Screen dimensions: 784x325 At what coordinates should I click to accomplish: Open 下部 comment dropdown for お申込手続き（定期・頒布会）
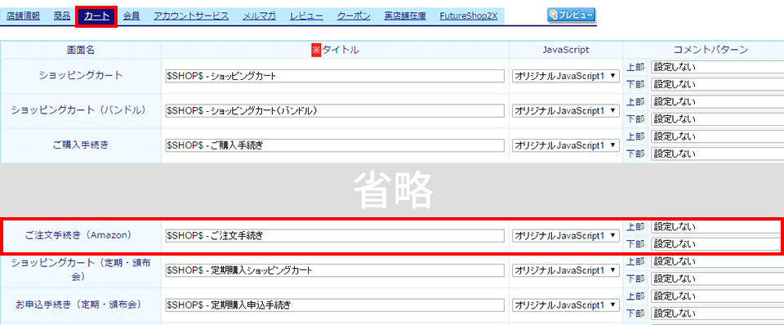717,314
